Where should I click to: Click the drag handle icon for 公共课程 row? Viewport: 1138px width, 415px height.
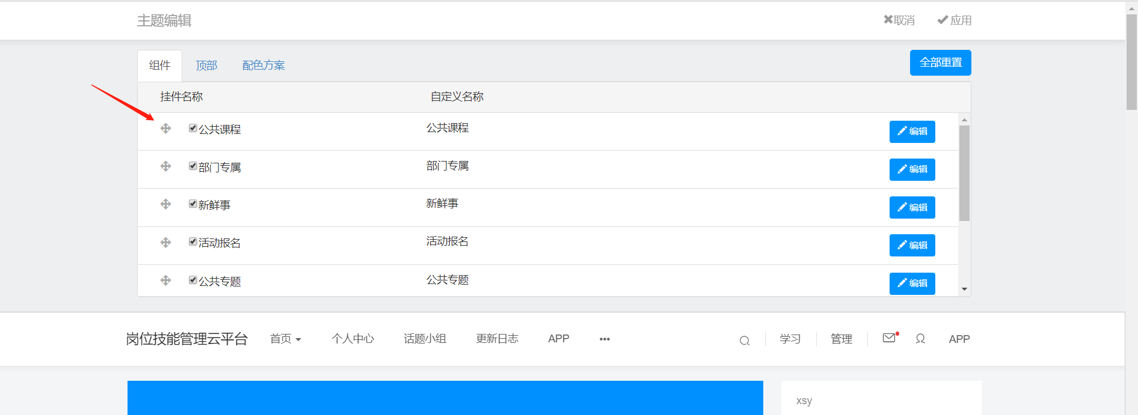pos(166,129)
